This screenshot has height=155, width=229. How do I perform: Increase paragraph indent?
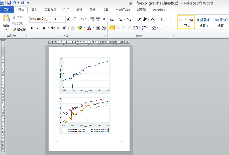coord(145,19)
